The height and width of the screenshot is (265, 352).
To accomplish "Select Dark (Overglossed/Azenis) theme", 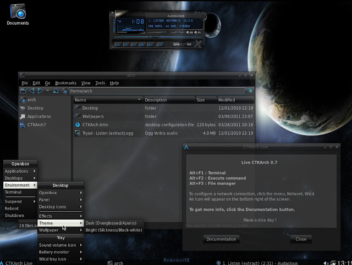I will pos(114,223).
